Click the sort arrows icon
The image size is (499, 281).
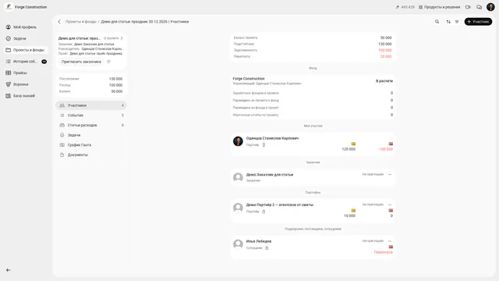tap(448, 22)
